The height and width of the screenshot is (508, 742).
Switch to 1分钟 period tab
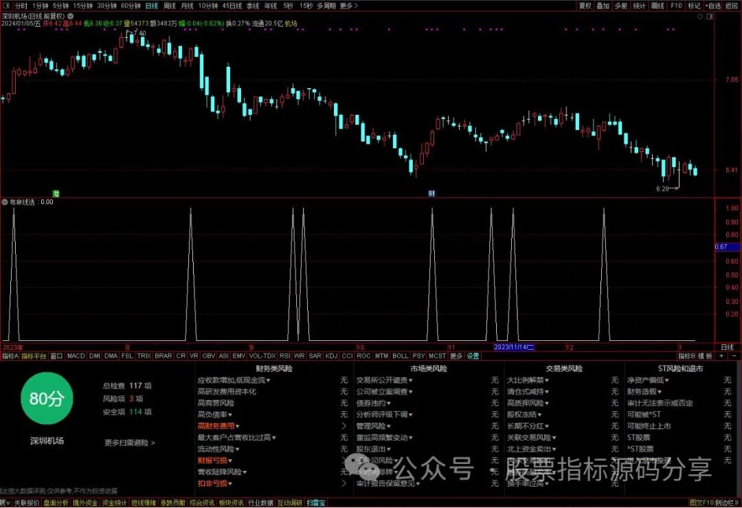(41, 5)
